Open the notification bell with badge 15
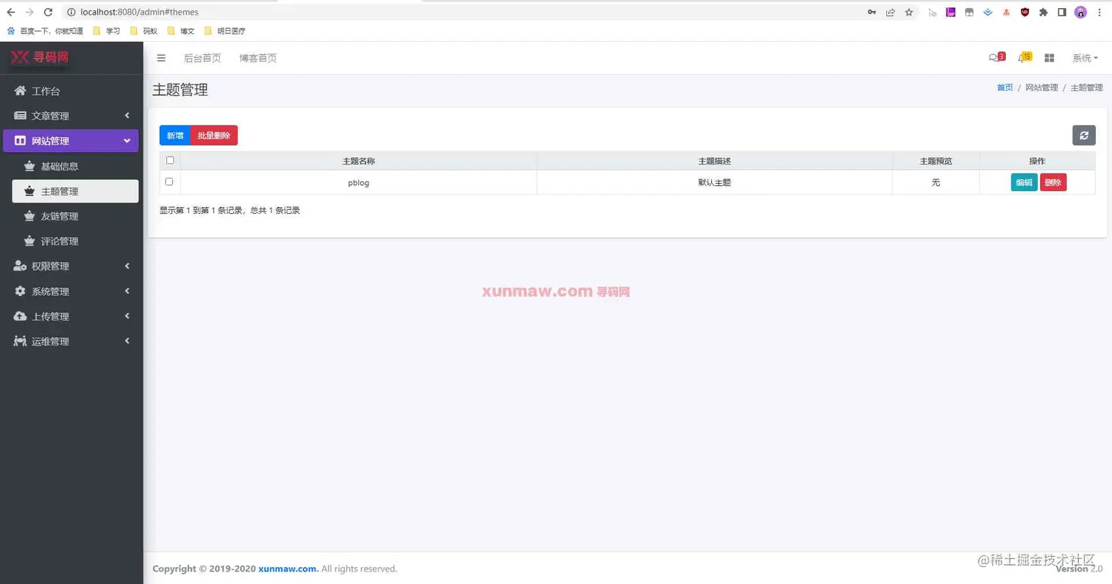Screen dimensions: 1112x584 (x=1024, y=57)
